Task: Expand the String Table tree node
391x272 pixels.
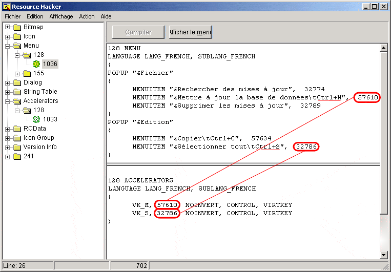Action: 8,92
